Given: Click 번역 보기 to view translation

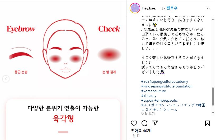Looking at the screenshot, I should click(148, 114).
